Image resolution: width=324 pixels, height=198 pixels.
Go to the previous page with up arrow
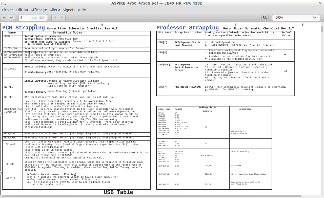(x=5, y=17)
